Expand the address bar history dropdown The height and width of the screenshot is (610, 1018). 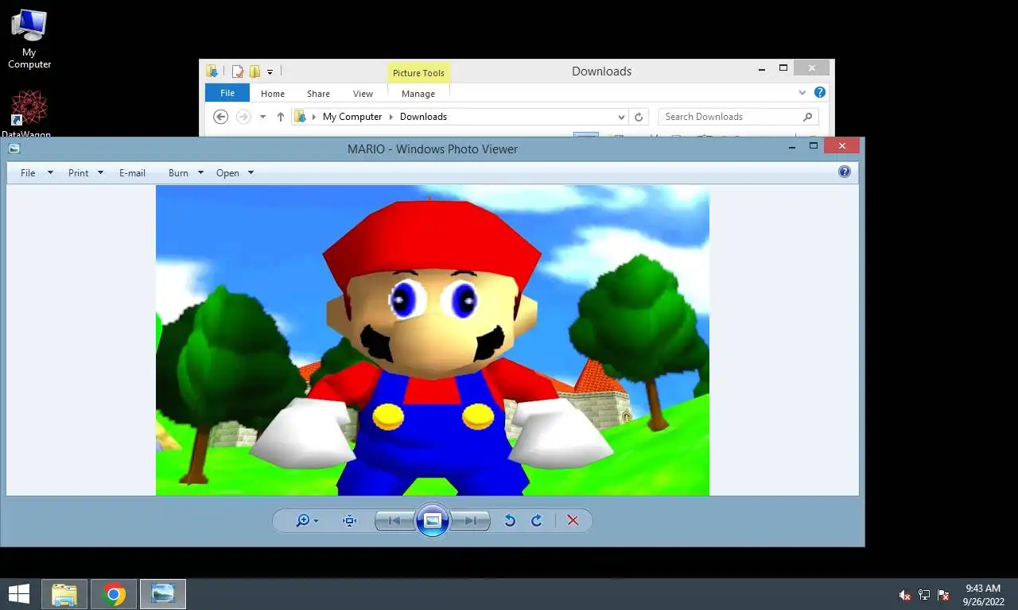coord(621,117)
